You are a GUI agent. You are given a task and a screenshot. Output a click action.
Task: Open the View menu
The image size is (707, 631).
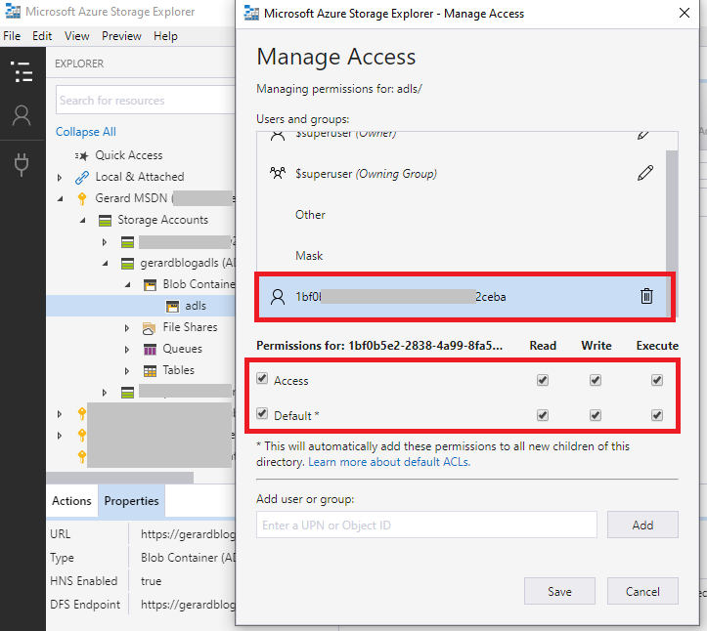pyautogui.click(x=76, y=36)
